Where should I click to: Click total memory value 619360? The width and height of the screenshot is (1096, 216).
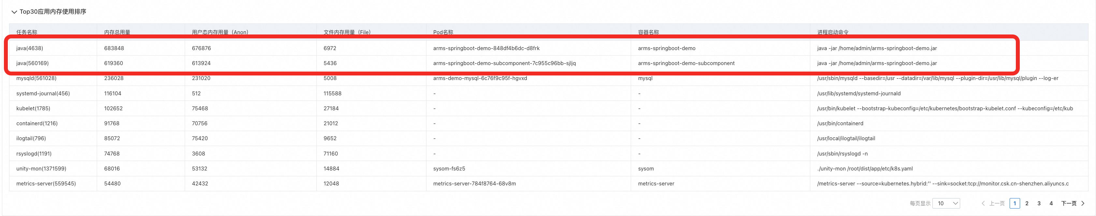coord(114,63)
